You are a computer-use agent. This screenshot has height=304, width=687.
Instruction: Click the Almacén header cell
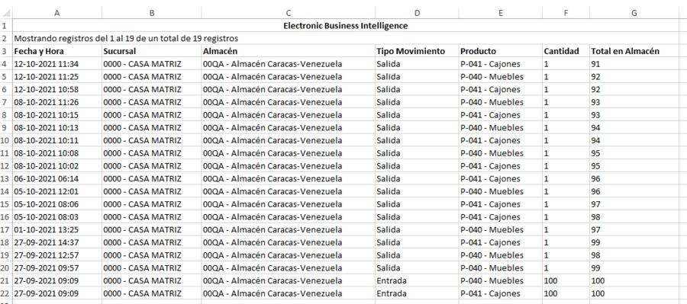pos(289,51)
